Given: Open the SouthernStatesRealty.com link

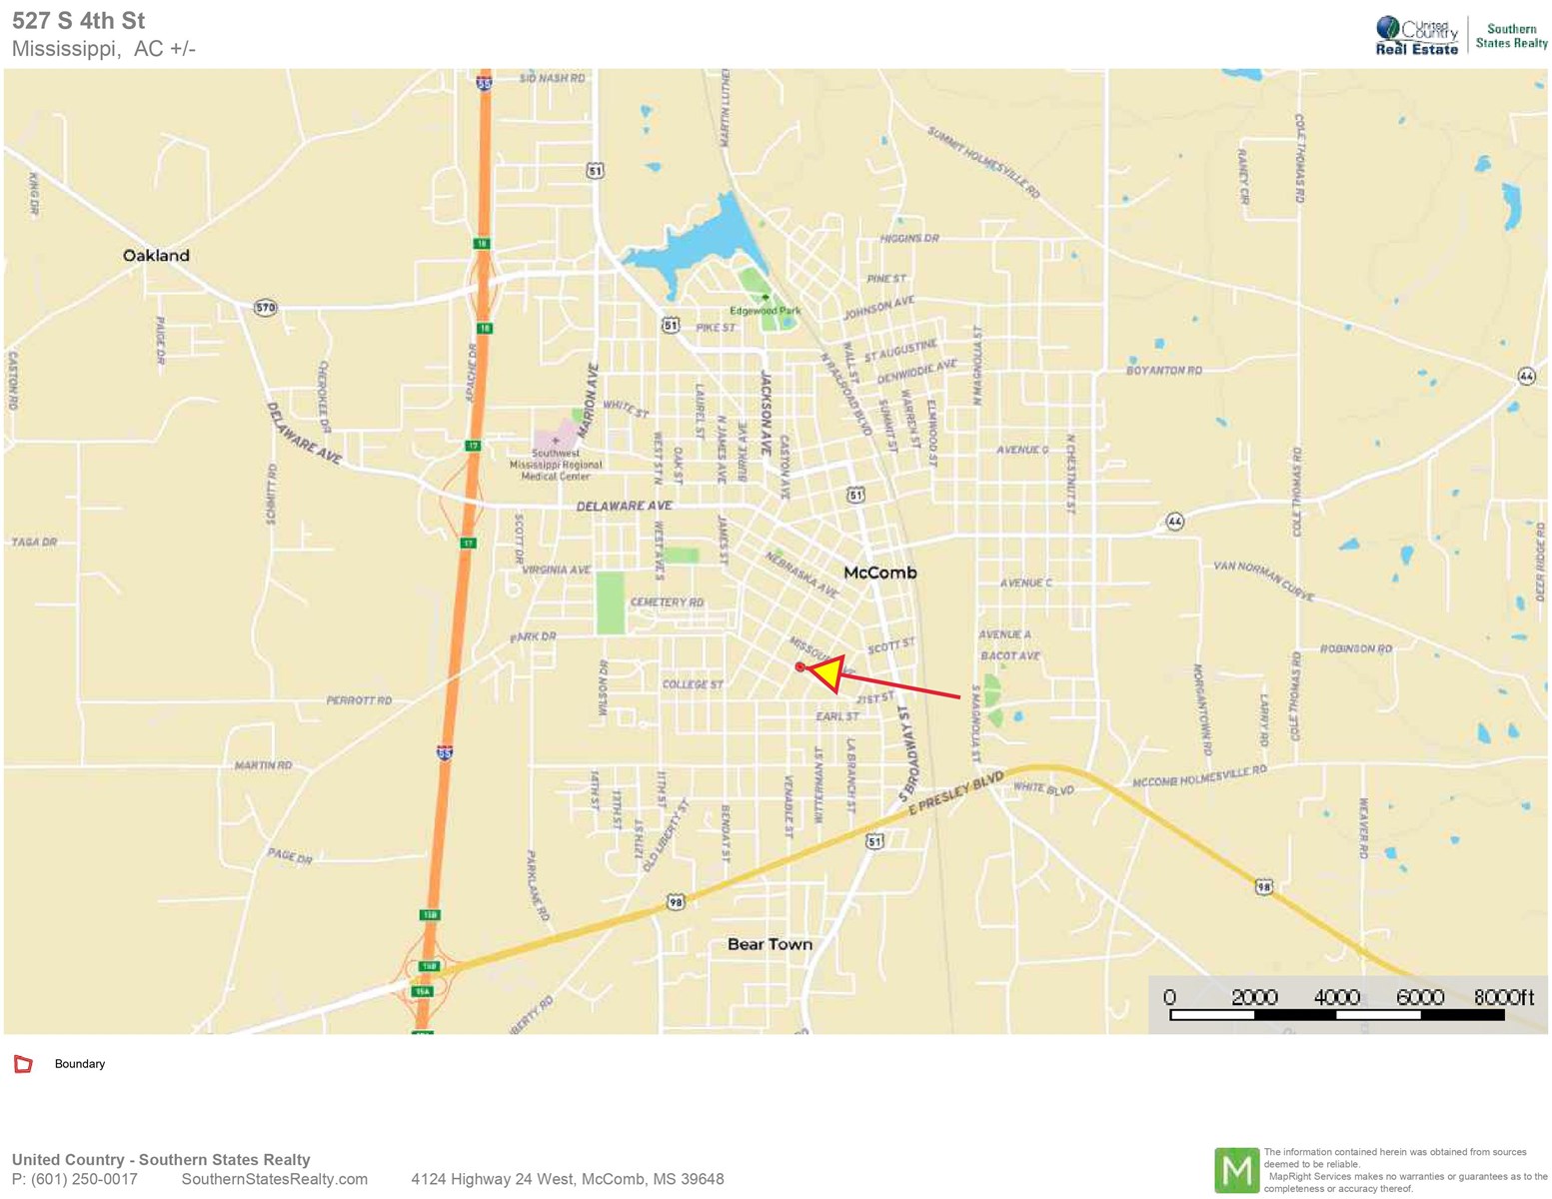Looking at the screenshot, I should 275,1180.
